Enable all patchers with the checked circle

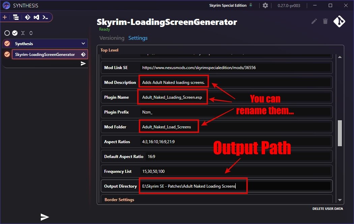pos(15,33)
